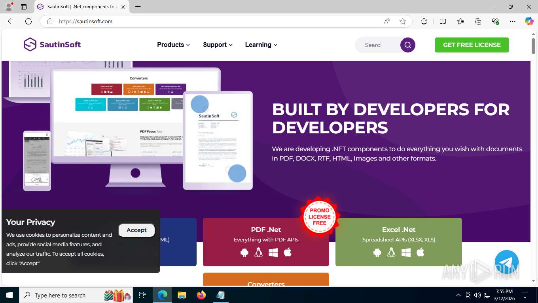Open the Tab actions menu

tap(24, 7)
